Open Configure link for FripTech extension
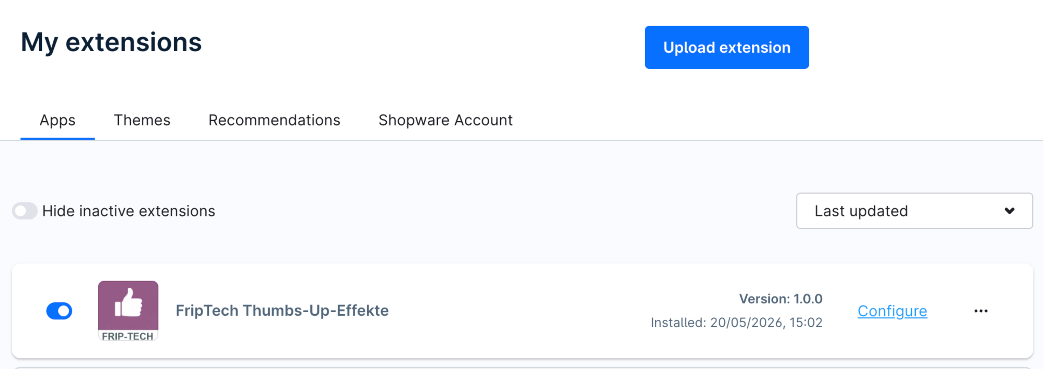The width and height of the screenshot is (1043, 369). point(892,311)
